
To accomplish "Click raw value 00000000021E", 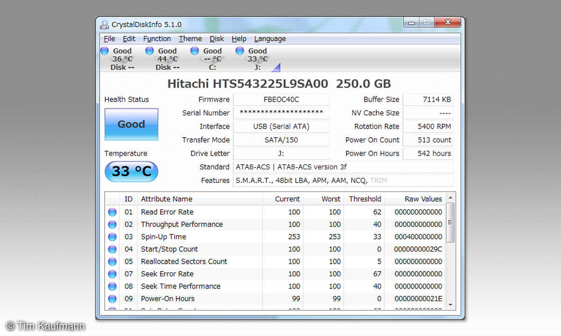I will coord(418,299).
